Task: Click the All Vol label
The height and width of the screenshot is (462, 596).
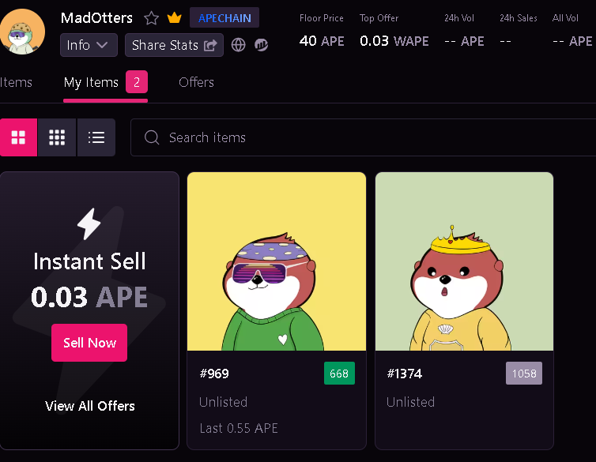Action: tap(565, 18)
